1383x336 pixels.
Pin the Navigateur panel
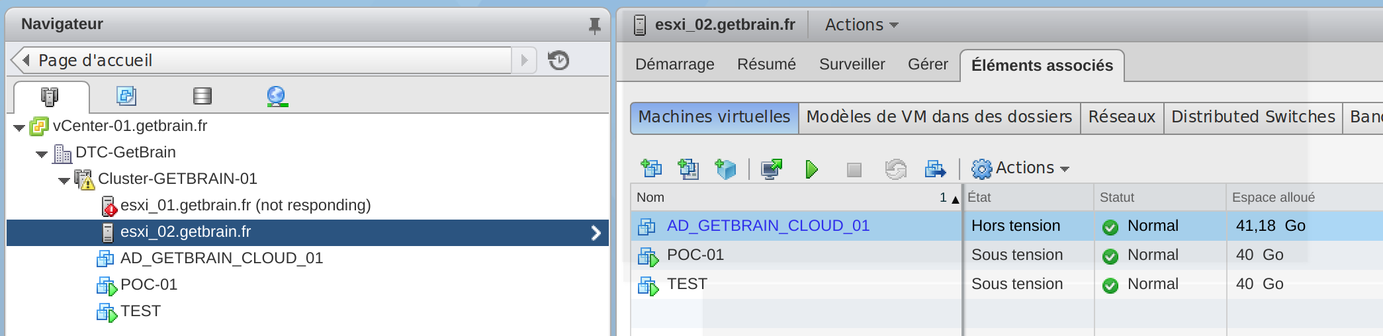(594, 26)
